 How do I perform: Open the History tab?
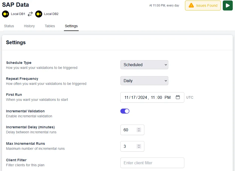pyautogui.click(x=29, y=26)
